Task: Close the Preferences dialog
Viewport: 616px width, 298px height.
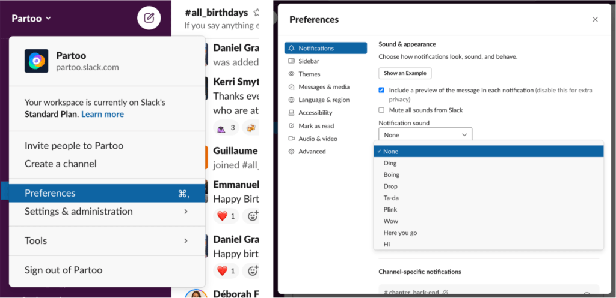Action: [595, 20]
